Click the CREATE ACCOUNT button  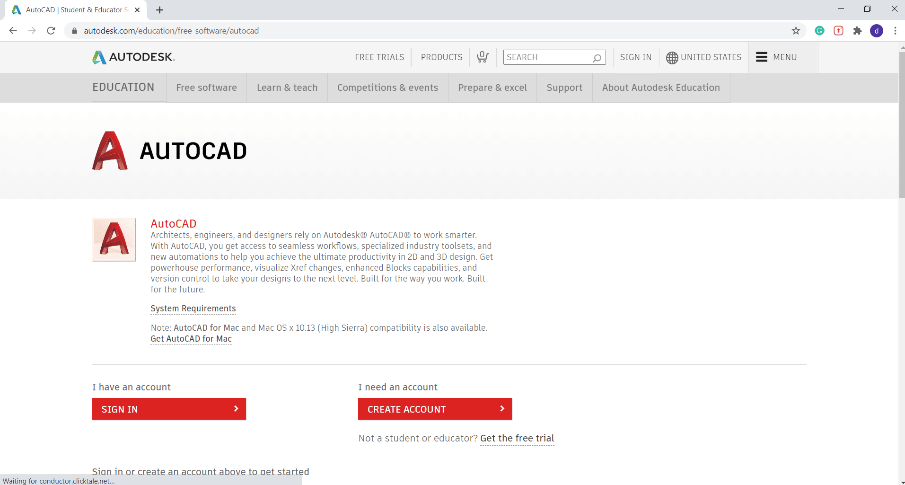pos(434,409)
